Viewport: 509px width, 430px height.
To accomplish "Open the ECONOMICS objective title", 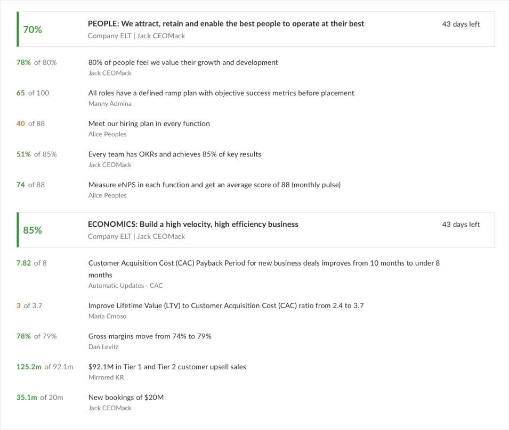I will pos(193,224).
